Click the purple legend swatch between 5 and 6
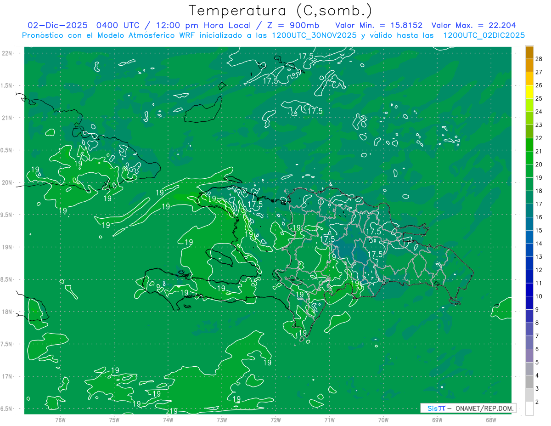Image resolution: width=551 pixels, height=426 pixels. tap(529, 356)
